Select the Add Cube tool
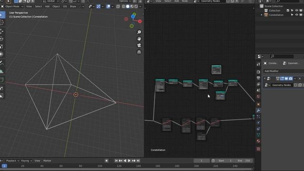 click(1, 80)
